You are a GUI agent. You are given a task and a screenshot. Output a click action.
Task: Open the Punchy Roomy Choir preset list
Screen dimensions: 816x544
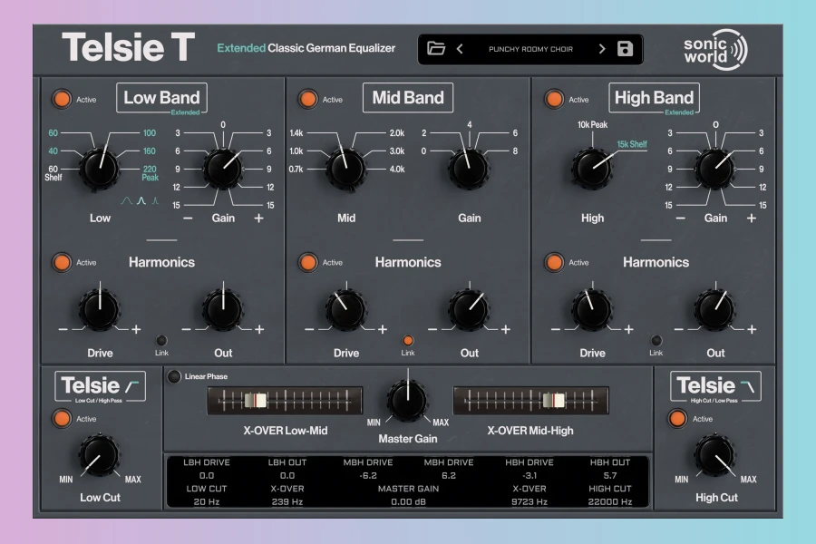(x=530, y=49)
